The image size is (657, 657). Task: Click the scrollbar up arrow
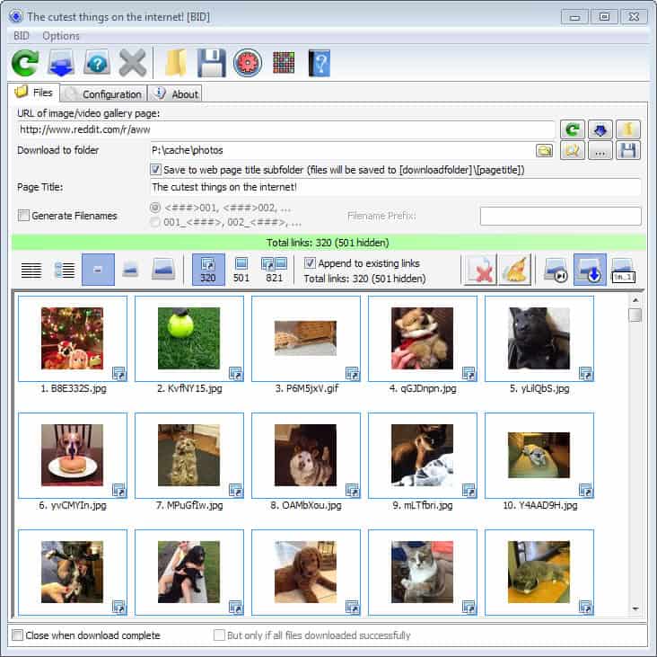(635, 300)
